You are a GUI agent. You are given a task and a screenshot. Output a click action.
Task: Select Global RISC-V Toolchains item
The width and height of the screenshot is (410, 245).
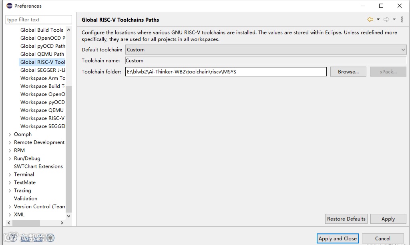pyautogui.click(x=42, y=62)
